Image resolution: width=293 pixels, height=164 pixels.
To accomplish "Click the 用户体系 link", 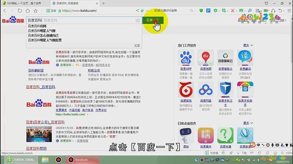I will click(88, 110).
